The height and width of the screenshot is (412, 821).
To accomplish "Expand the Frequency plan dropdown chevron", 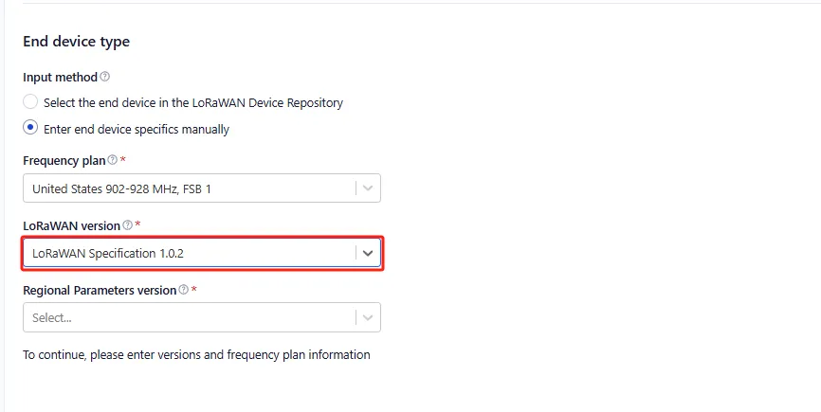I will [368, 188].
